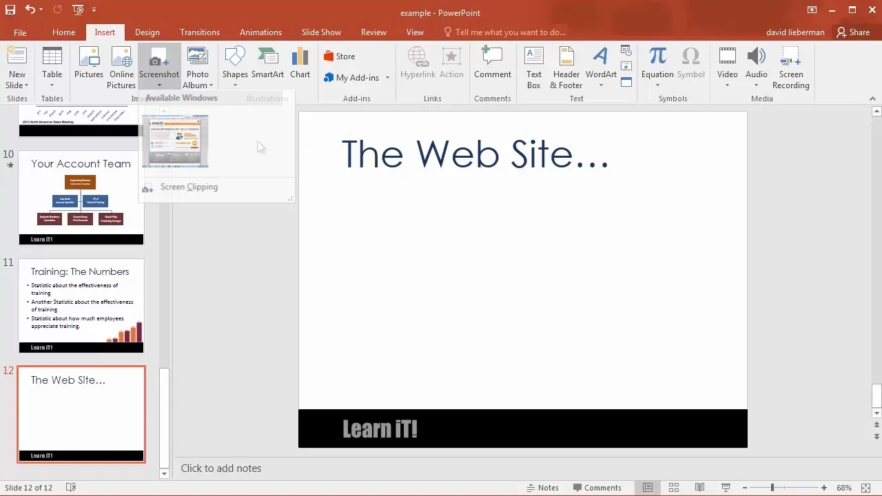The height and width of the screenshot is (496, 882).
Task: Switch to Reading View
Action: pyautogui.click(x=699, y=488)
